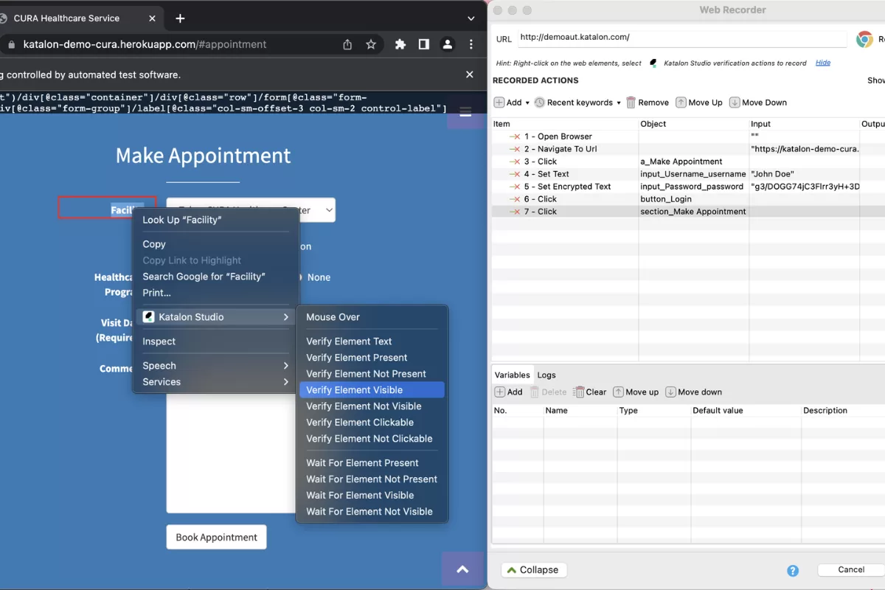Screen dimensions: 885x590
Task: Open the Chrome extensions puzzle icon
Action: point(400,44)
